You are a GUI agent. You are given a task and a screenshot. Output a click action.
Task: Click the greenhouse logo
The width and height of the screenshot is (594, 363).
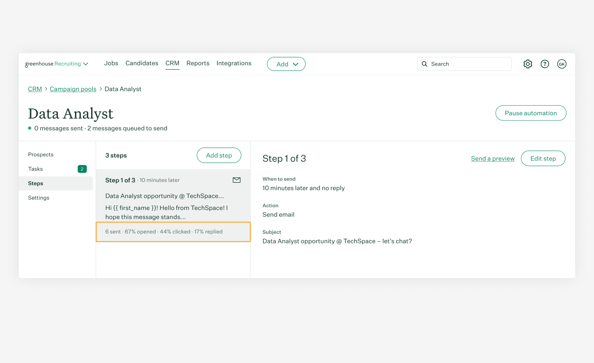click(x=39, y=64)
